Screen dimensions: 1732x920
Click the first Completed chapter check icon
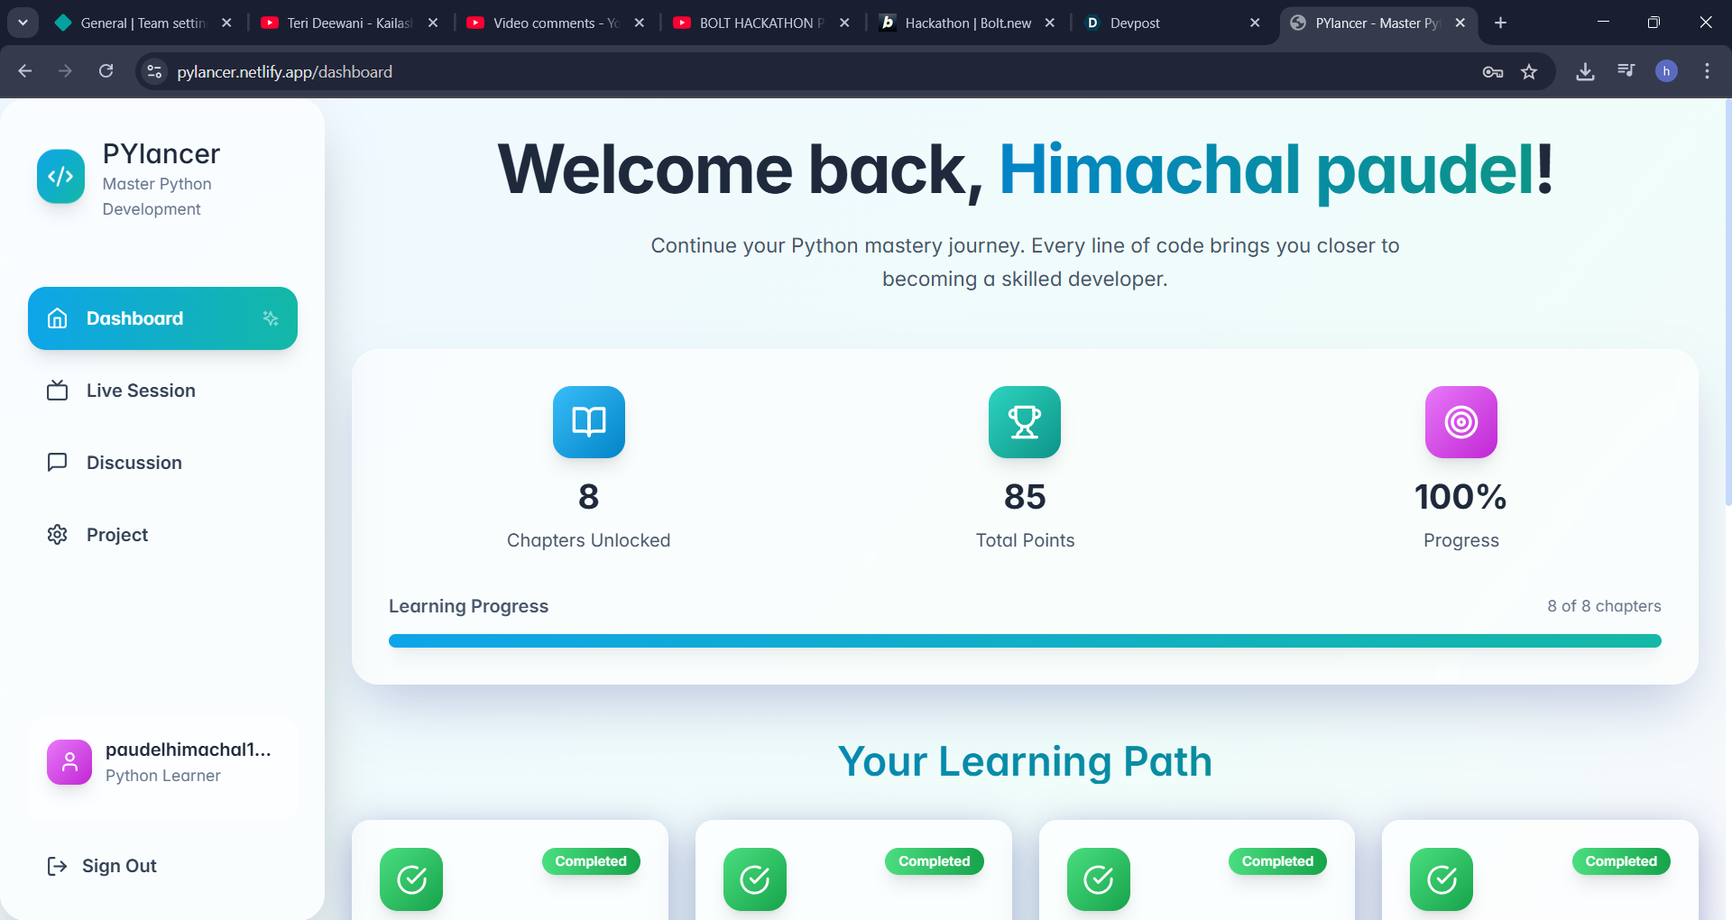(411, 879)
